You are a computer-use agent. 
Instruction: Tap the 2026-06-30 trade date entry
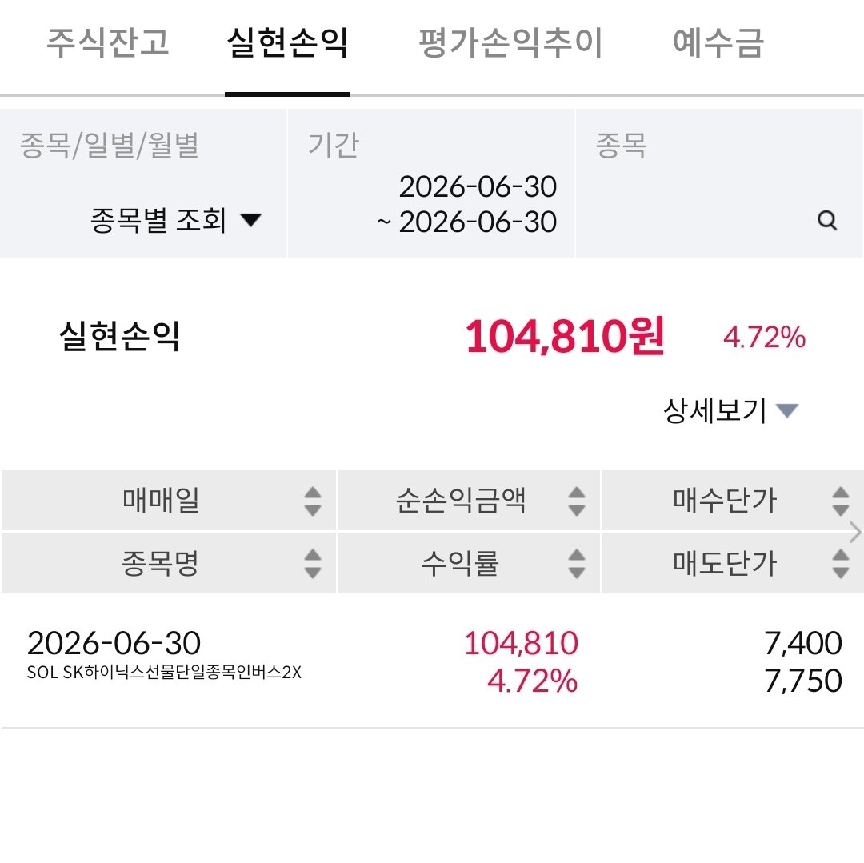(114, 643)
